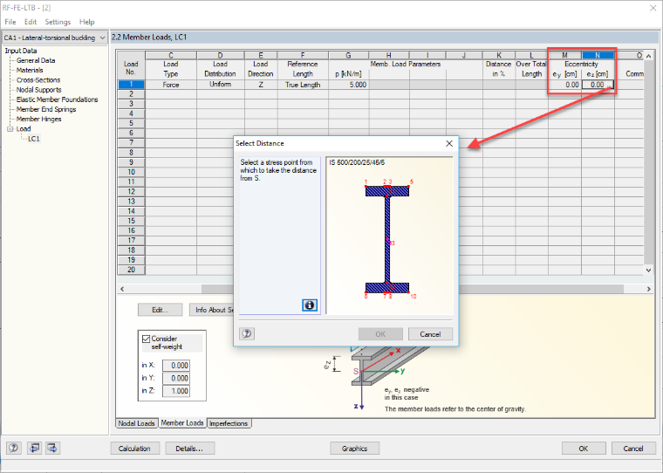The width and height of the screenshot is (663, 473).
Task: Click column M header
Action: coord(565,56)
